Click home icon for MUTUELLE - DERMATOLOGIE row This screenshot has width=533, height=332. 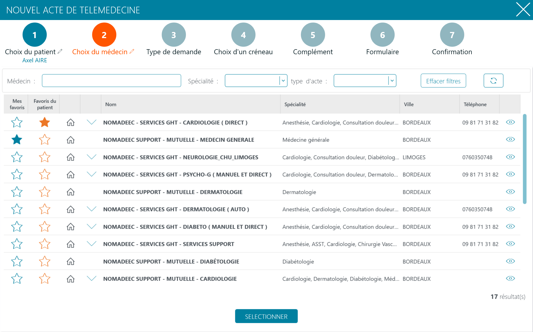click(x=71, y=192)
